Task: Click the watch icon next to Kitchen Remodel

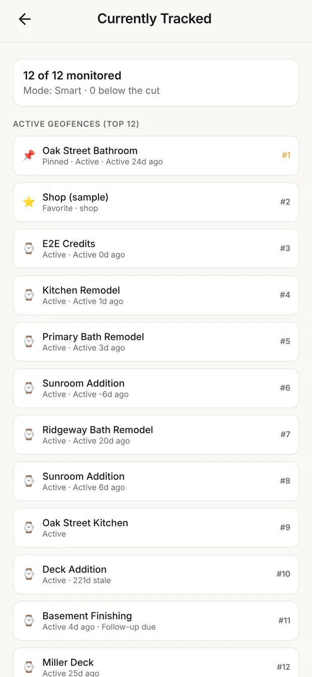Action: coord(29,295)
